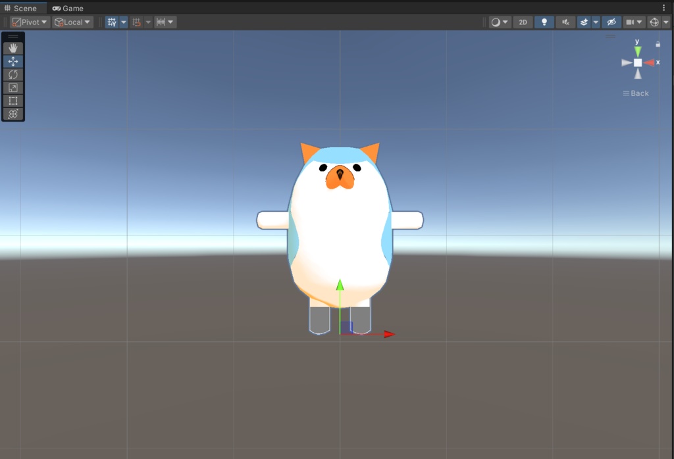This screenshot has height=459, width=674.
Task: Select the character's left orange ear
Action: click(309, 152)
